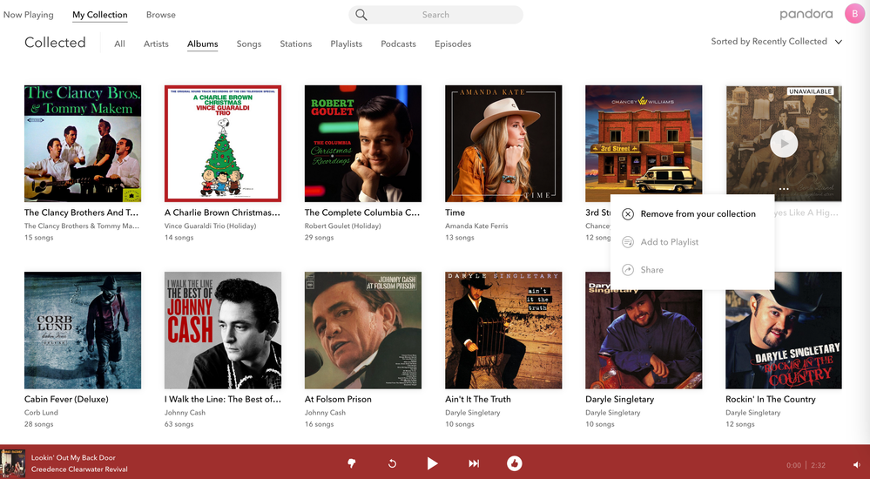The height and width of the screenshot is (479, 870).
Task: Click the replay track icon
Action: (x=392, y=463)
